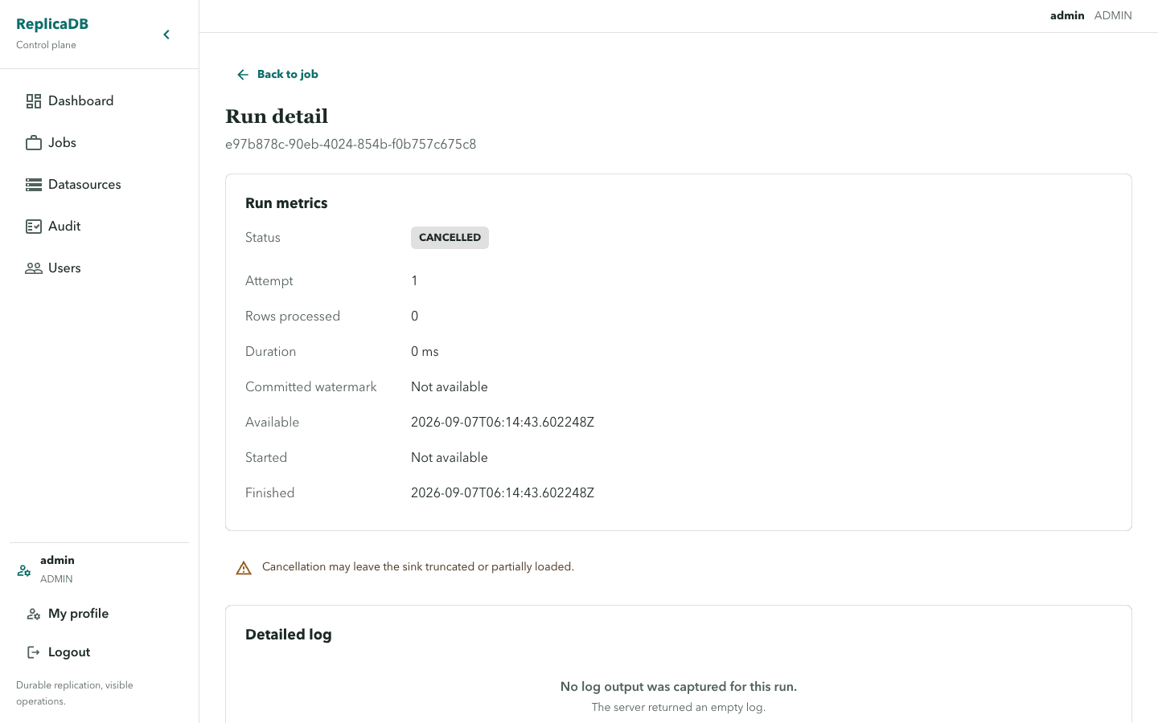Click the Finished row timestamp value
1158x723 pixels.
[x=503, y=493]
